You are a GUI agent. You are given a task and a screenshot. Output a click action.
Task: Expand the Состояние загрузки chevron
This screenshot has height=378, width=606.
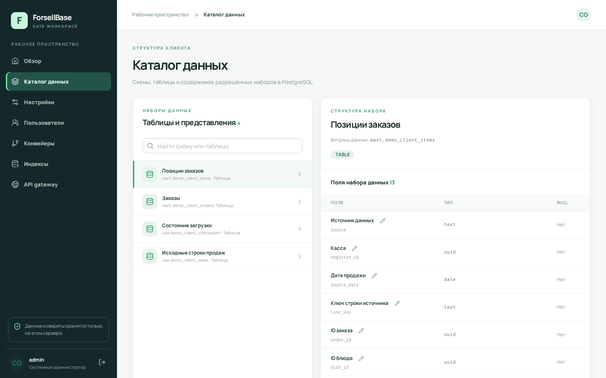click(x=300, y=229)
